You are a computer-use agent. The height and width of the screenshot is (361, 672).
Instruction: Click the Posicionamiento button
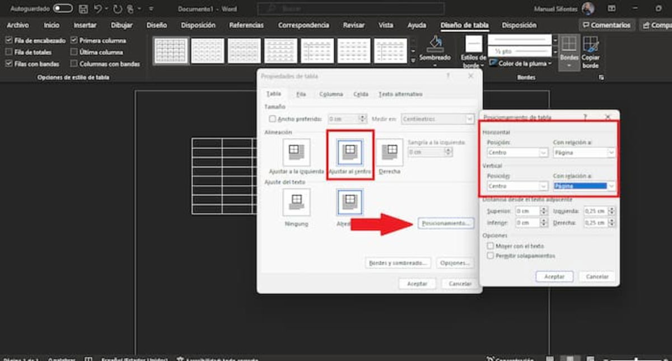(446, 223)
